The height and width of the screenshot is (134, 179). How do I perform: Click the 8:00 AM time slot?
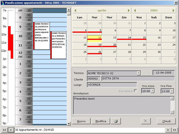coord(50,15)
